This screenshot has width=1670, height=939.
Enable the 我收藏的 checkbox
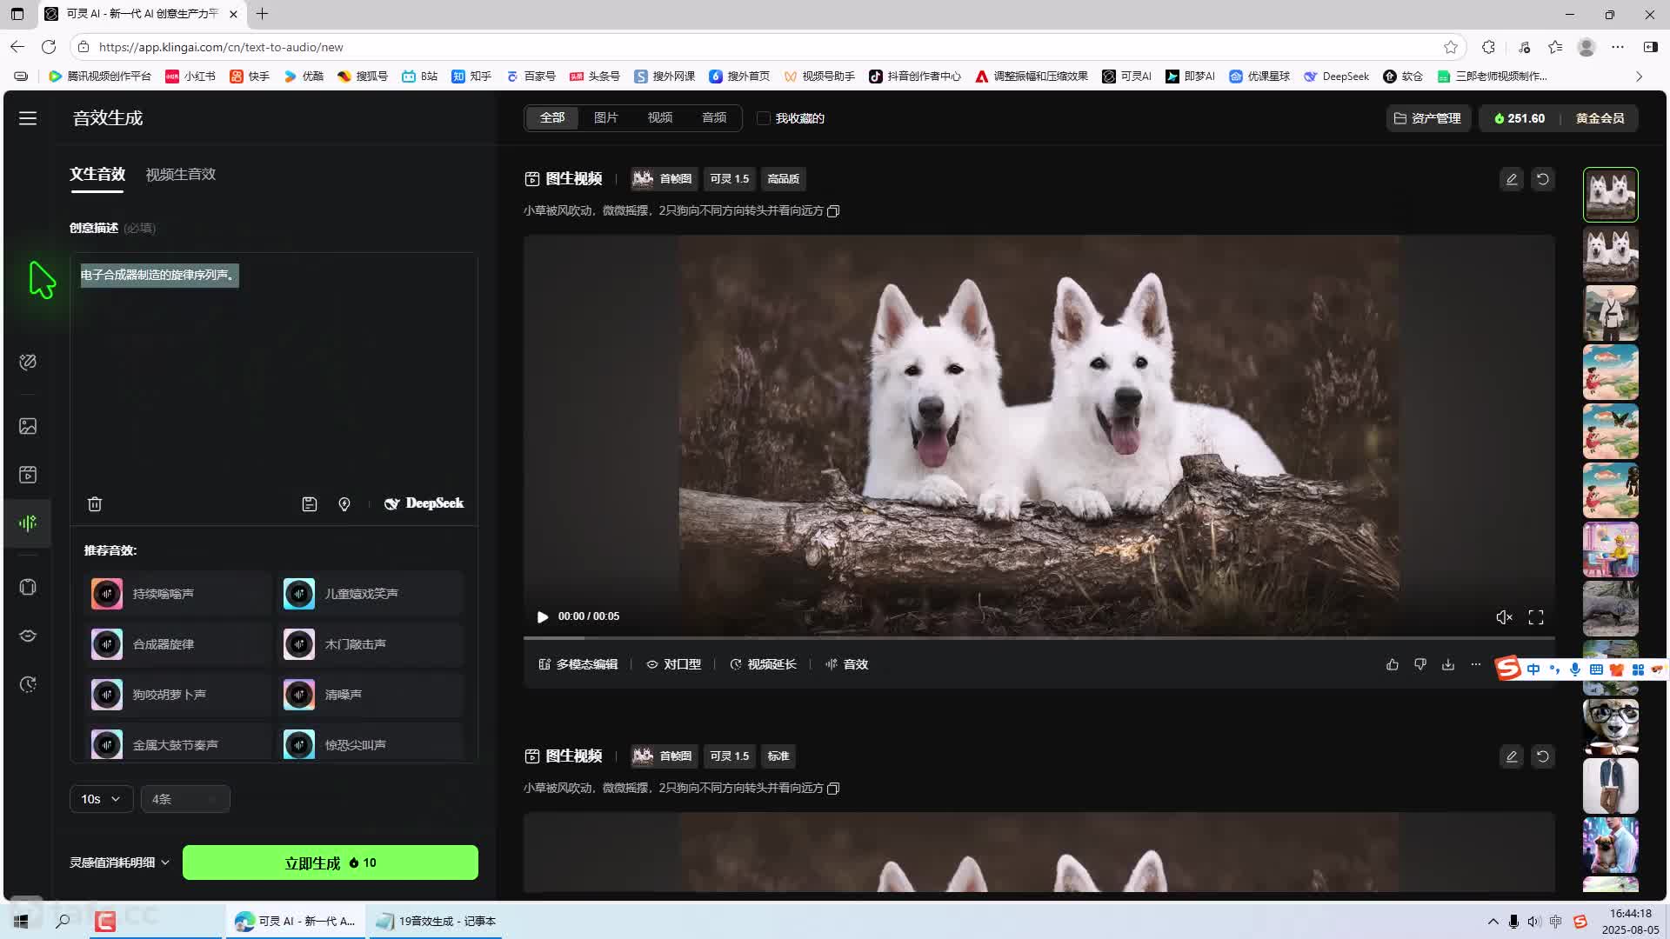(764, 118)
